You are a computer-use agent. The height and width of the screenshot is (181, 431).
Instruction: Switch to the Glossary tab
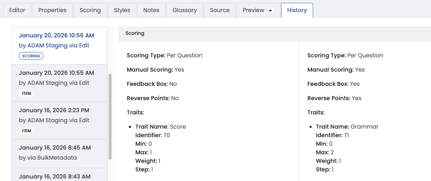pyautogui.click(x=185, y=10)
